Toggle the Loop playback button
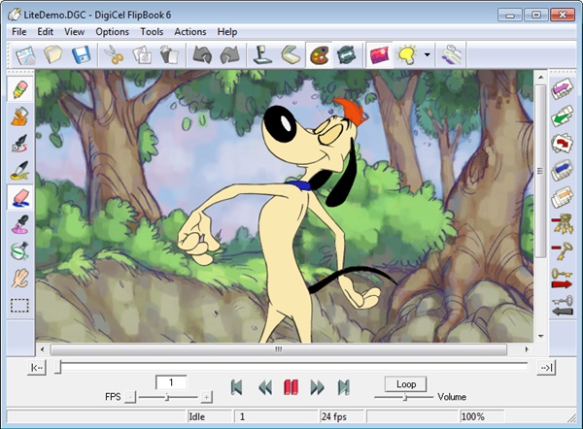This screenshot has width=583, height=429. pyautogui.click(x=405, y=384)
